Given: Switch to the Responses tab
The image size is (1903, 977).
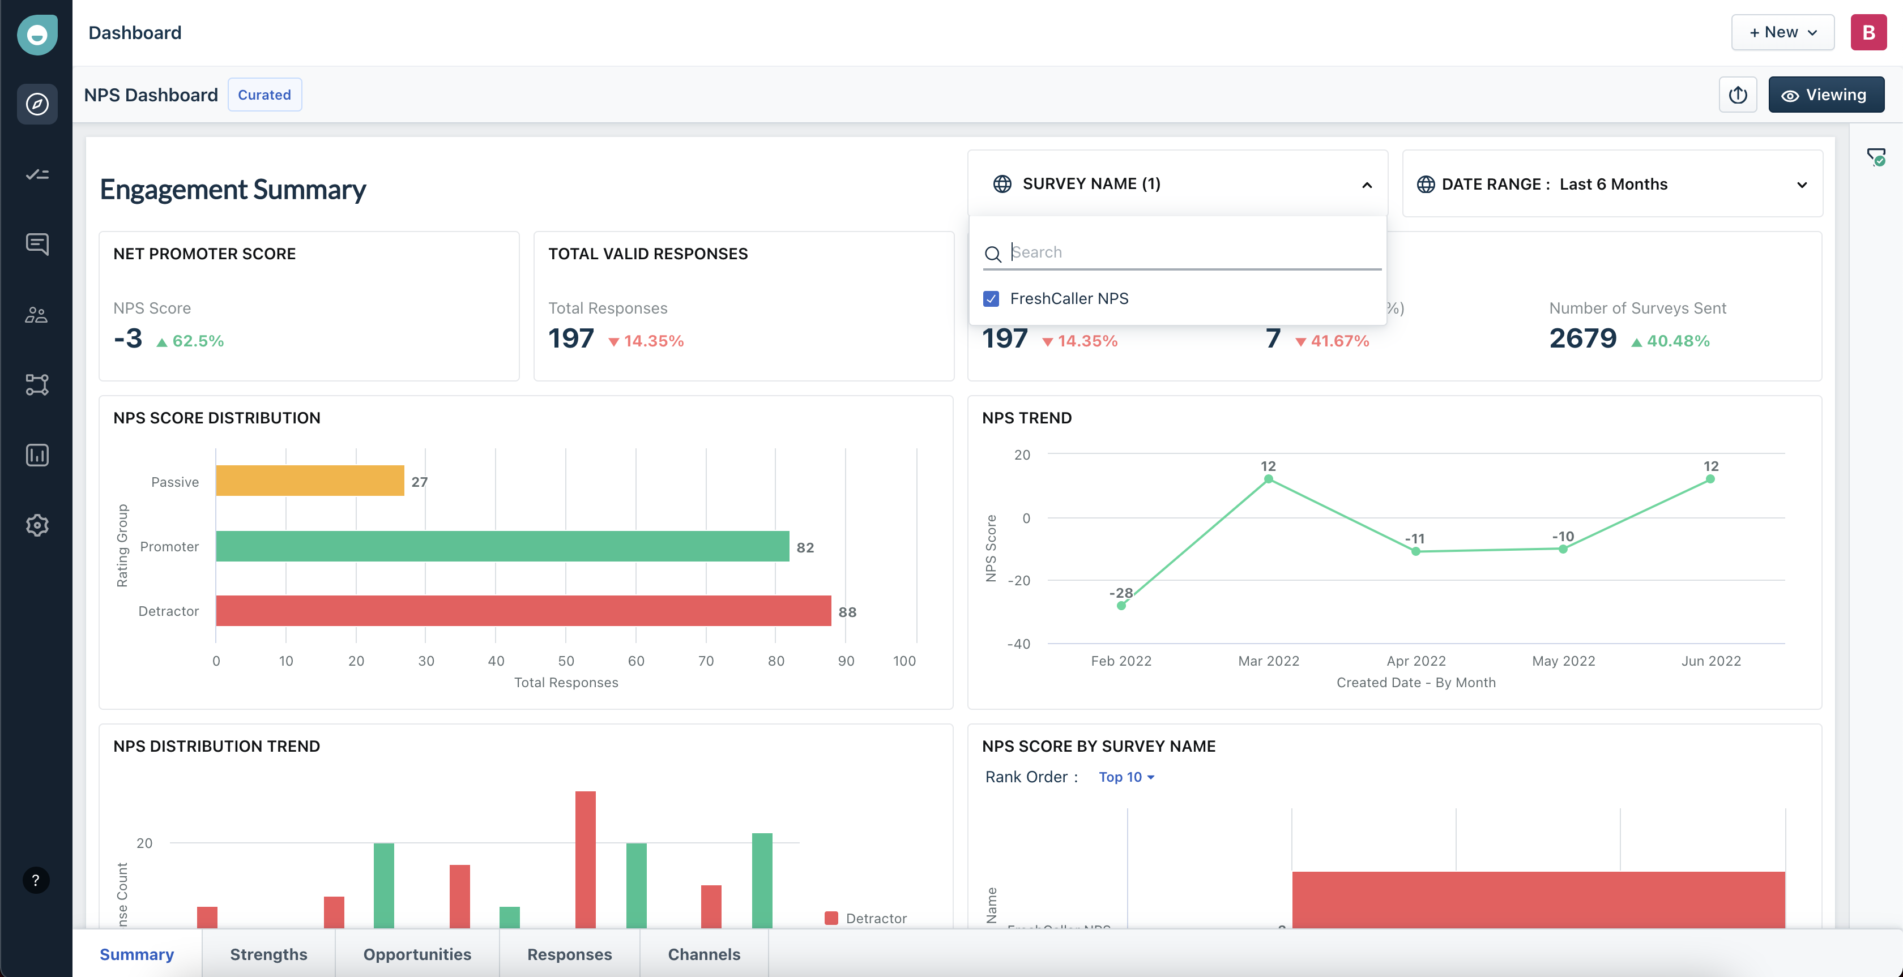Looking at the screenshot, I should coord(569,954).
